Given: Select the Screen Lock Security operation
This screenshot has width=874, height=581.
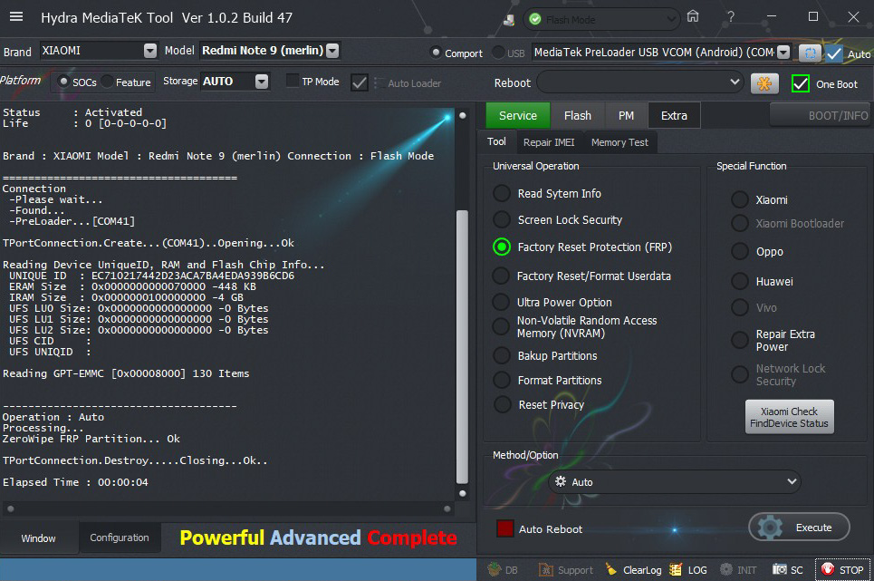Looking at the screenshot, I should click(502, 219).
